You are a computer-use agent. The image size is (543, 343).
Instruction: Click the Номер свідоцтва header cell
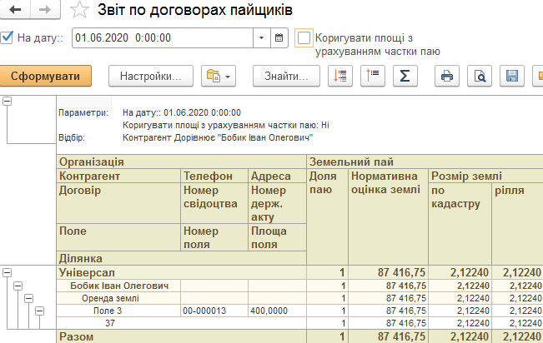(214, 203)
